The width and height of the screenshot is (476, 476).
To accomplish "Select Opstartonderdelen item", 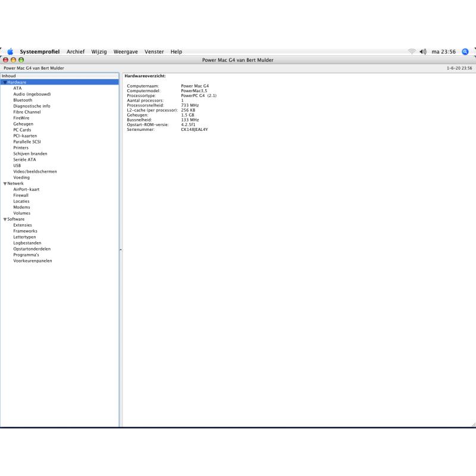I will coord(32,249).
